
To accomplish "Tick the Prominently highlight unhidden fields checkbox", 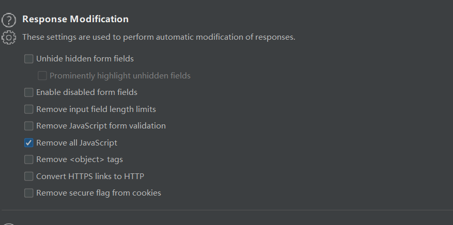I will point(42,76).
